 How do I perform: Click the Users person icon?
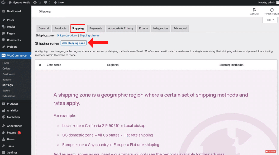point(3,139)
